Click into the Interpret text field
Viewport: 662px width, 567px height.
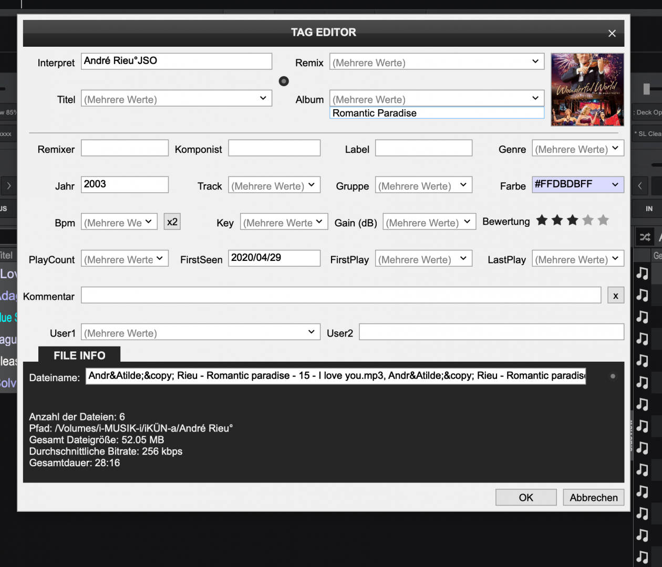click(176, 61)
